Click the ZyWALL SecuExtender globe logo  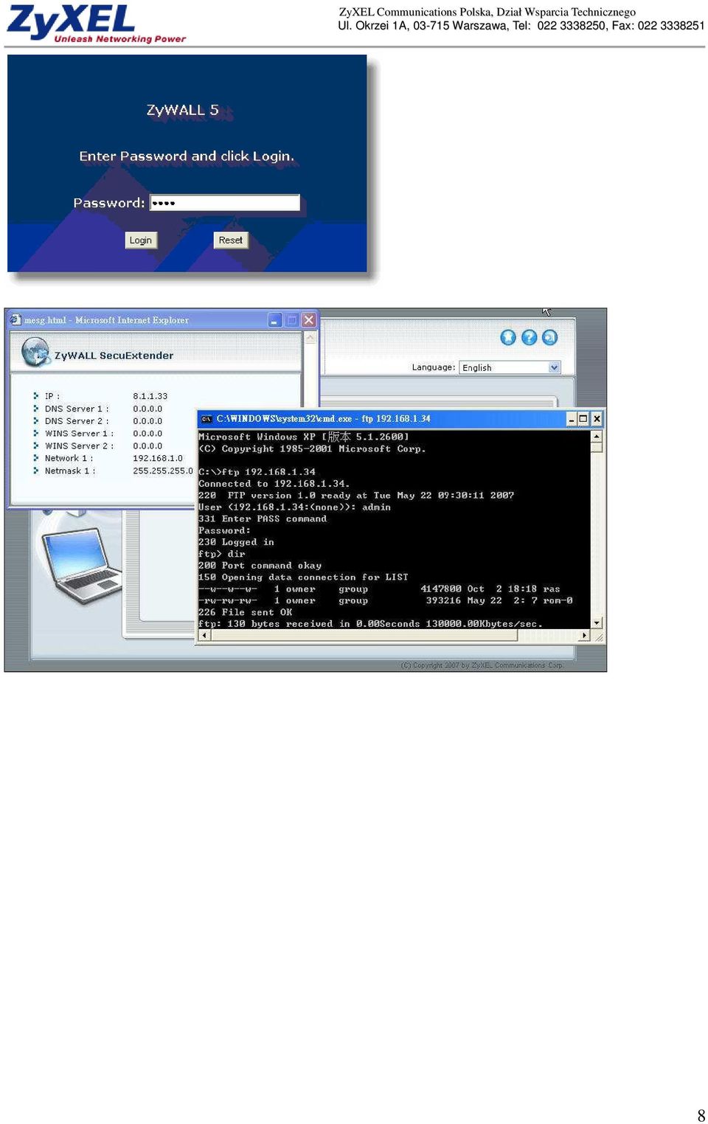(x=35, y=352)
